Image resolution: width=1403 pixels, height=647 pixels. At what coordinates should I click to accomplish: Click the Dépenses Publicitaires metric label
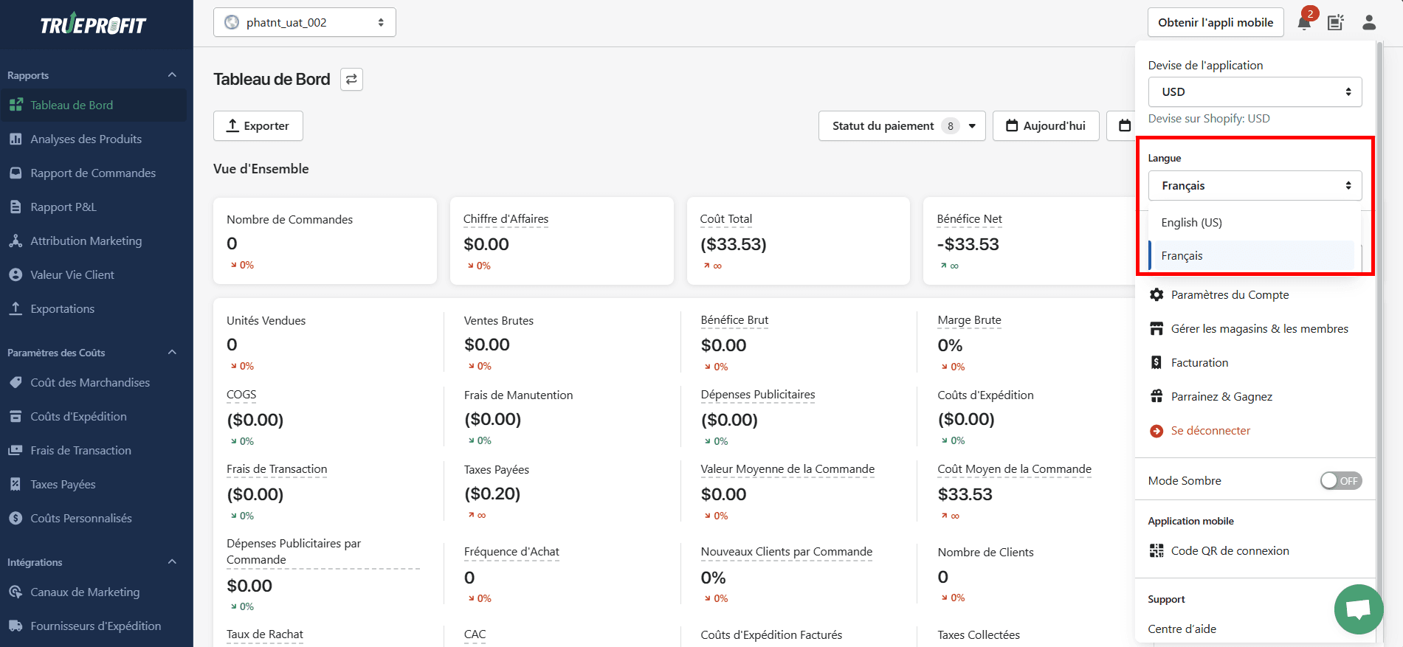[x=758, y=394]
